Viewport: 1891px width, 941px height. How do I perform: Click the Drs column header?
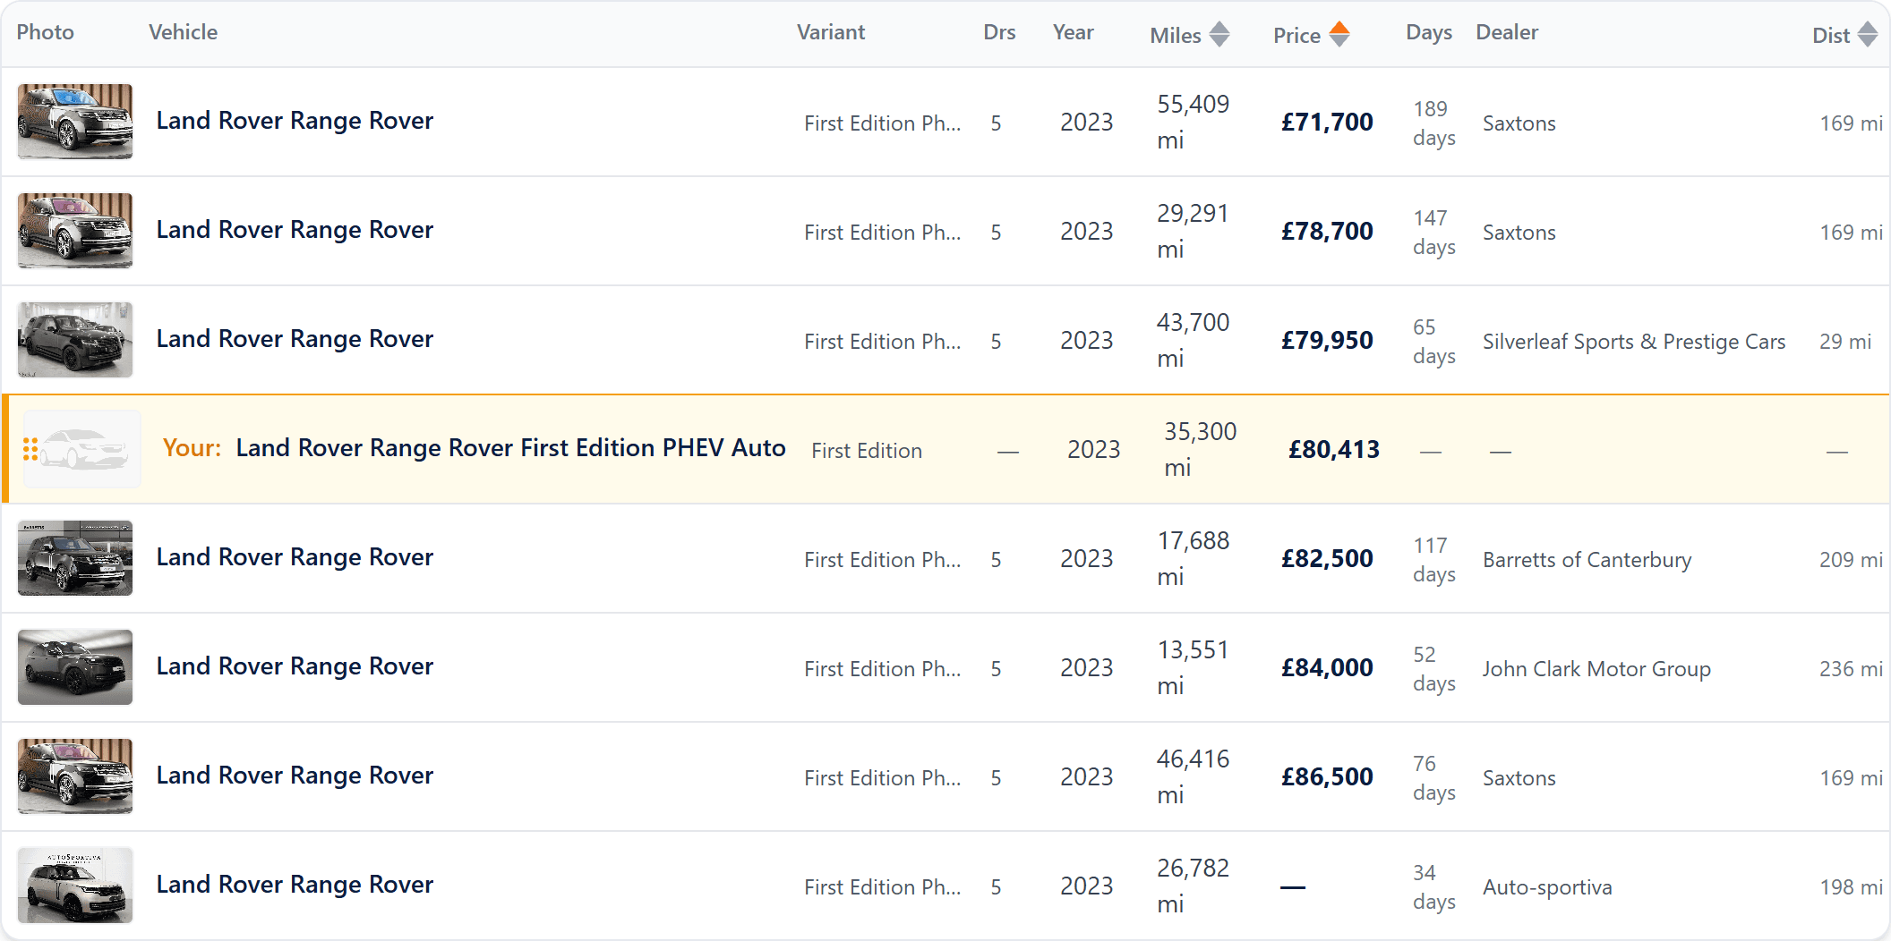point(999,32)
